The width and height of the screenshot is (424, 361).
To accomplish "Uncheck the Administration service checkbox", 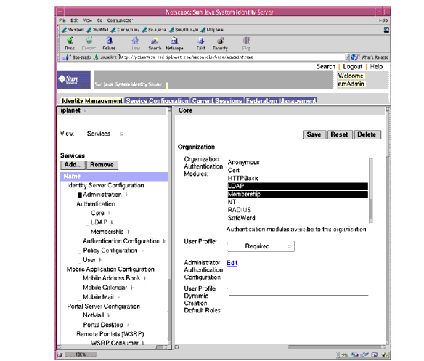I will [x=80, y=195].
